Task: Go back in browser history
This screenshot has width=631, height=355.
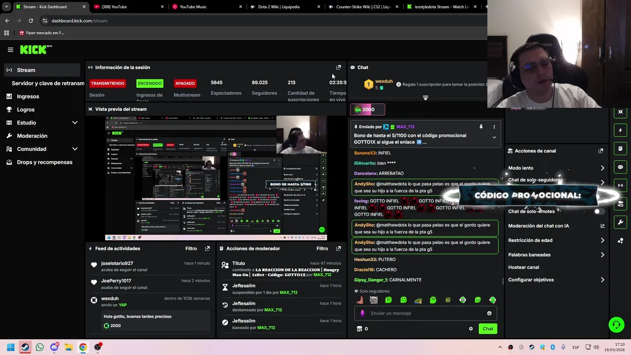Action: coord(7,21)
